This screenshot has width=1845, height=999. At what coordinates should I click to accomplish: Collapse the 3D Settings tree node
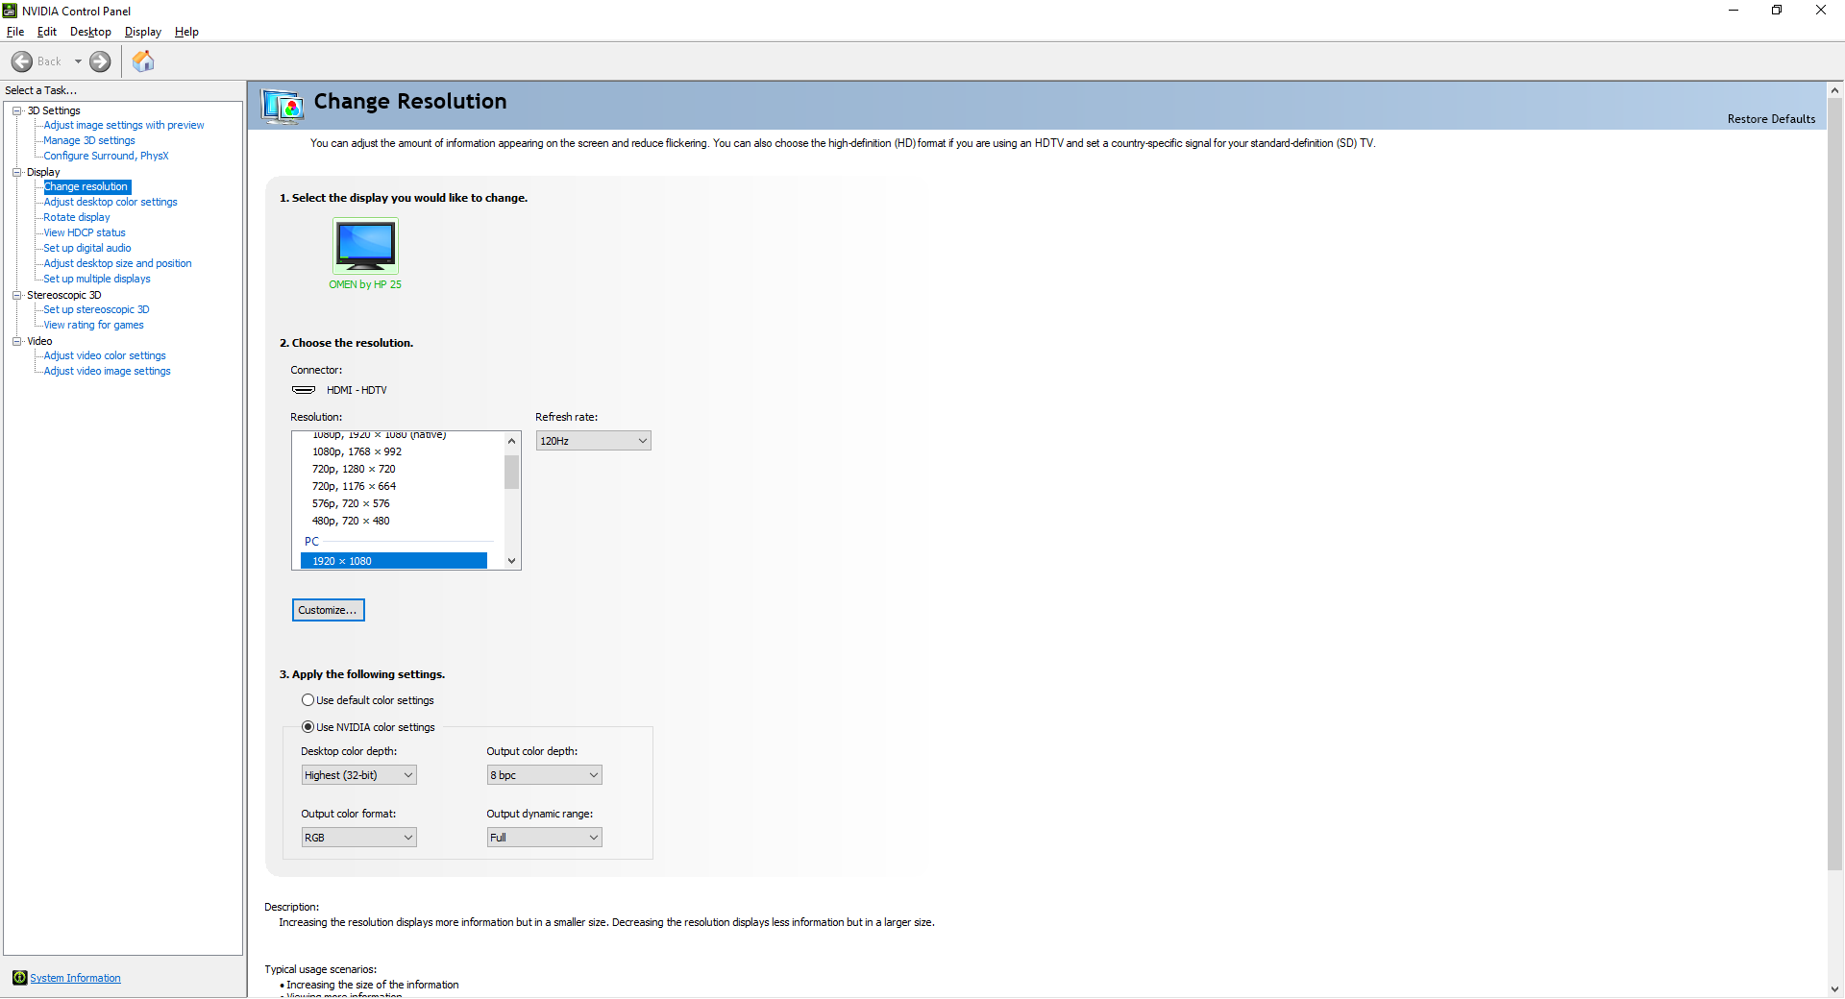(17, 110)
